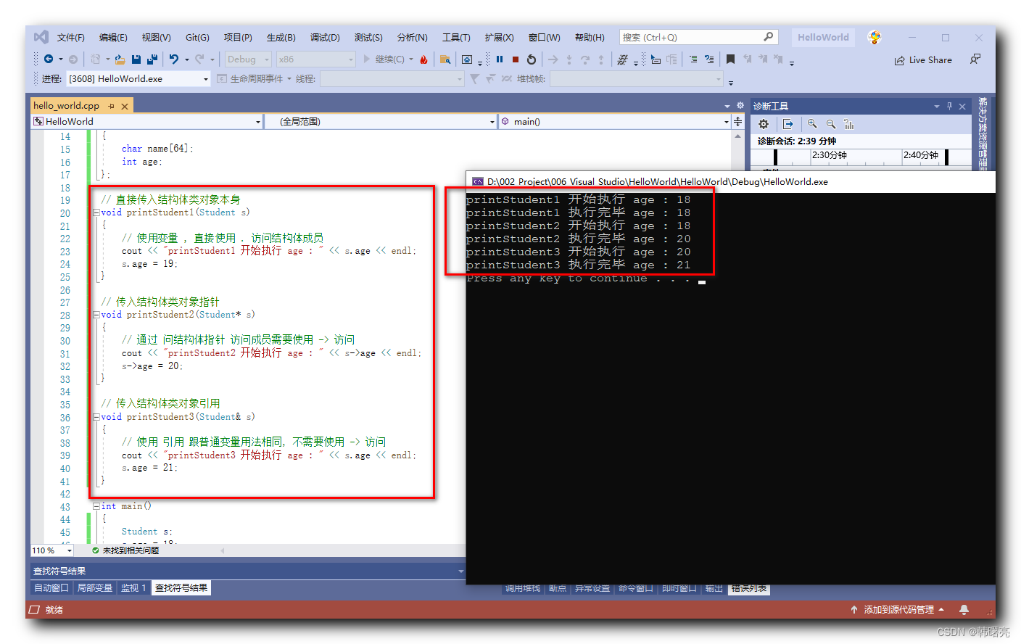
Task: Click the find in files folder icon
Action: pos(445,59)
